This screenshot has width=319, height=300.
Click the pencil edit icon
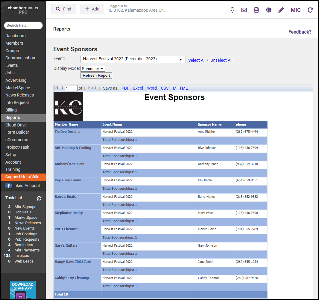pyautogui.click(x=281, y=10)
